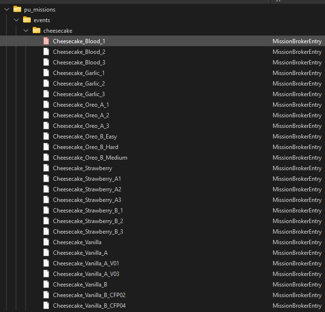
Task: Click the pink file icon of Cheesecake_Blood_1
Action: (46, 41)
